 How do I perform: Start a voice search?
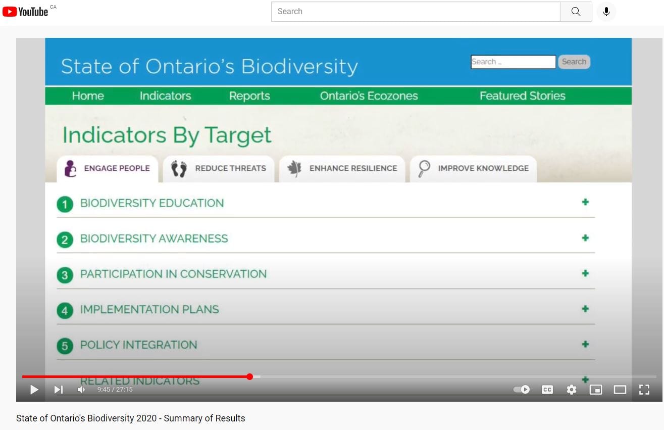(x=606, y=11)
